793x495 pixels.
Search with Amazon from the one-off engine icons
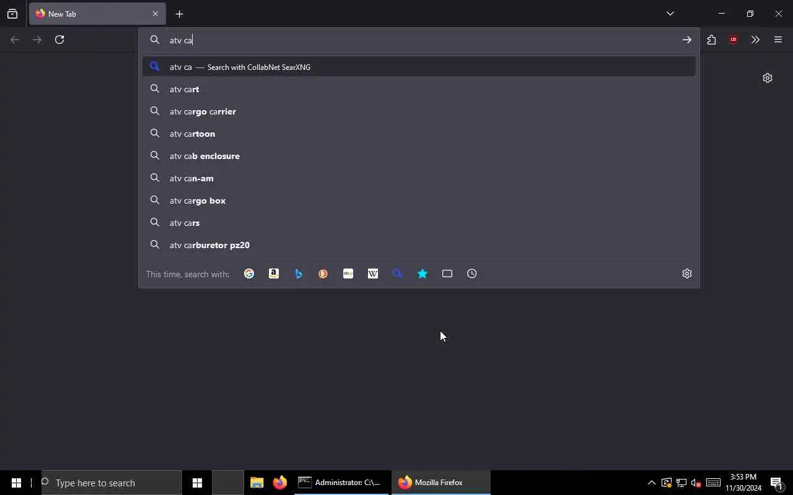274,273
